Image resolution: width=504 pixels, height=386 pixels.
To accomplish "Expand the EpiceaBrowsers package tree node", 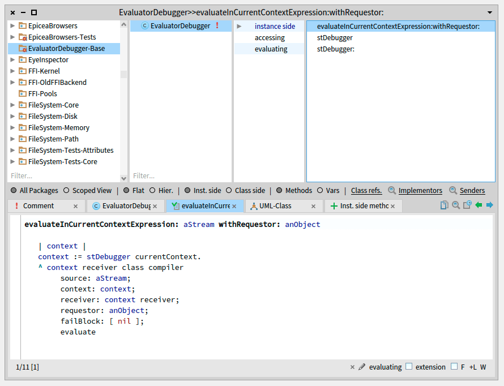I will [12, 26].
